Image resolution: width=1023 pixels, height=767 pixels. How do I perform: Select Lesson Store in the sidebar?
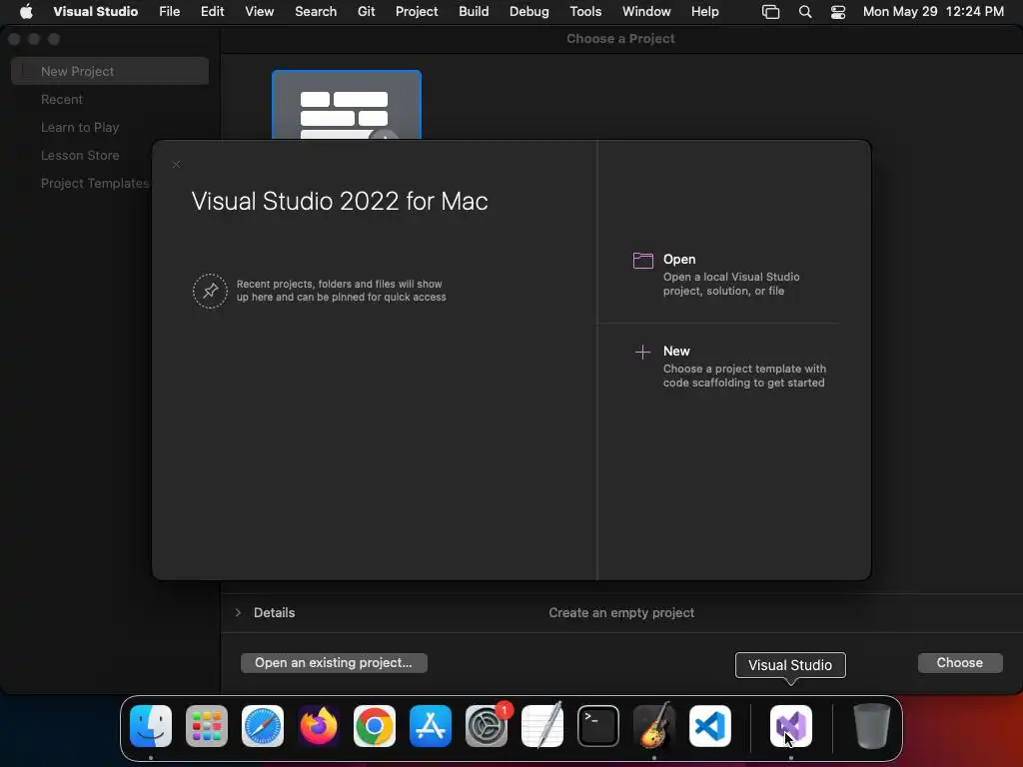point(80,155)
